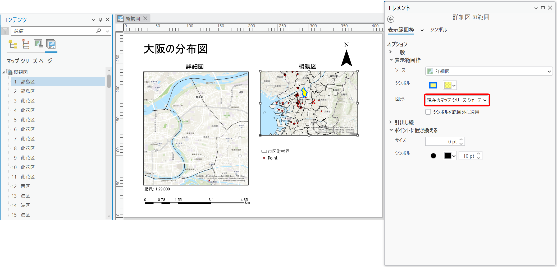Expand the 一般 section
Screen dimensions: 557x267
click(391, 52)
